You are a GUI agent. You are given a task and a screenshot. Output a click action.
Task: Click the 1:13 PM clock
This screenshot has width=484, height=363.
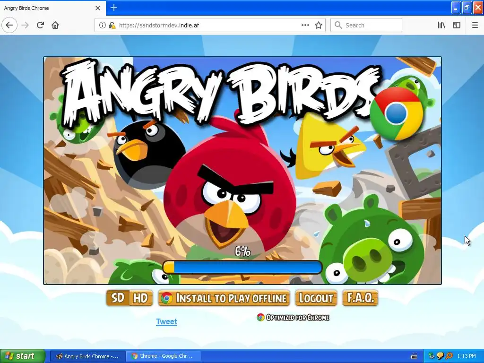click(467, 356)
